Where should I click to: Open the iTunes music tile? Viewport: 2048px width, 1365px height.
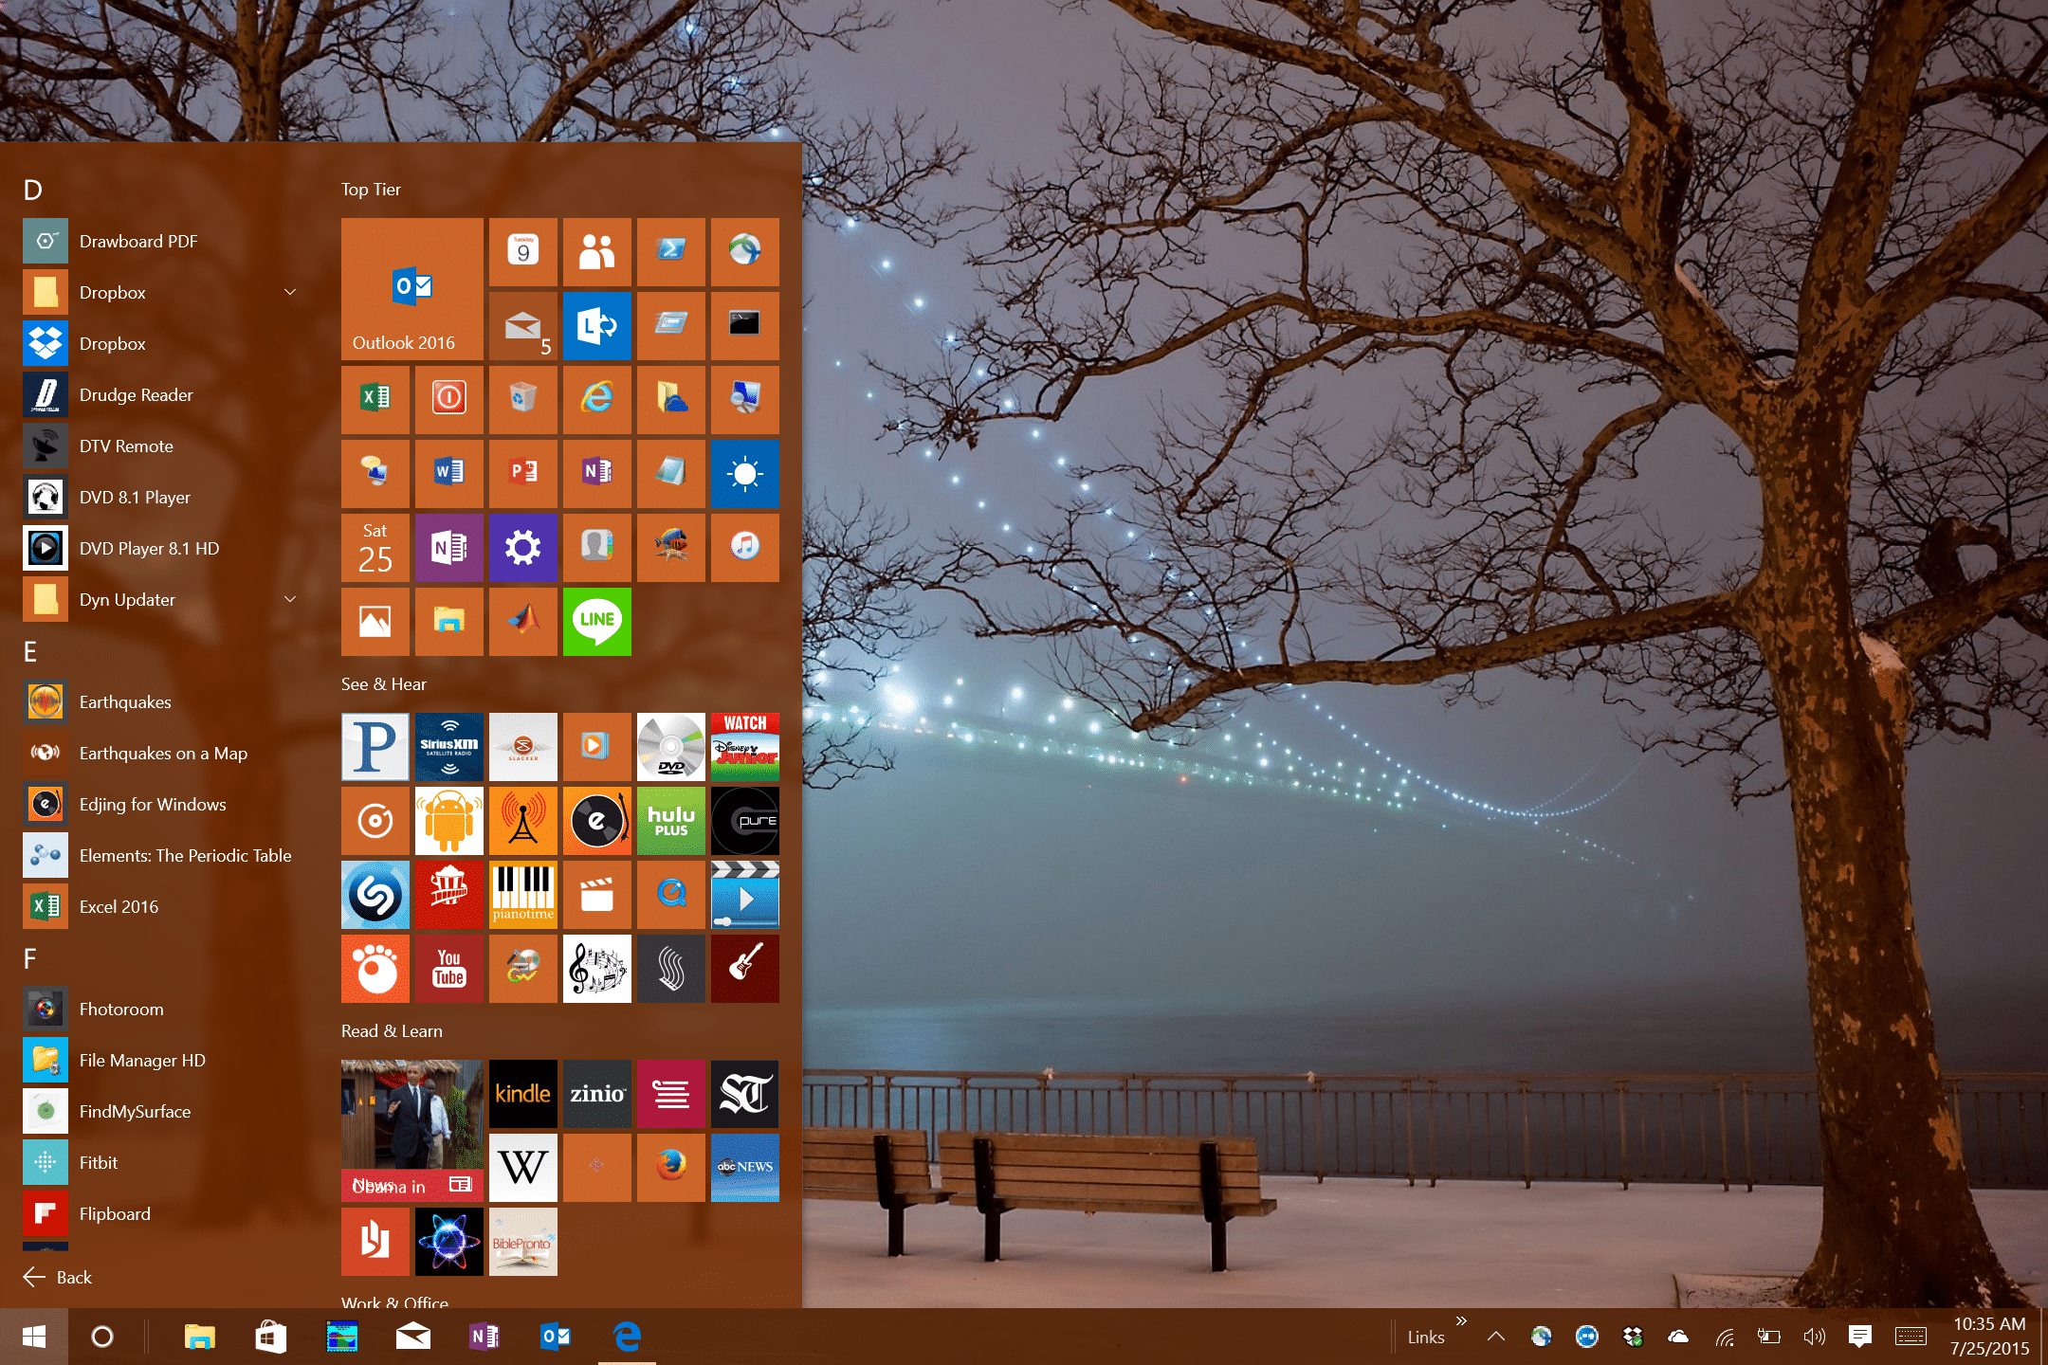745,547
